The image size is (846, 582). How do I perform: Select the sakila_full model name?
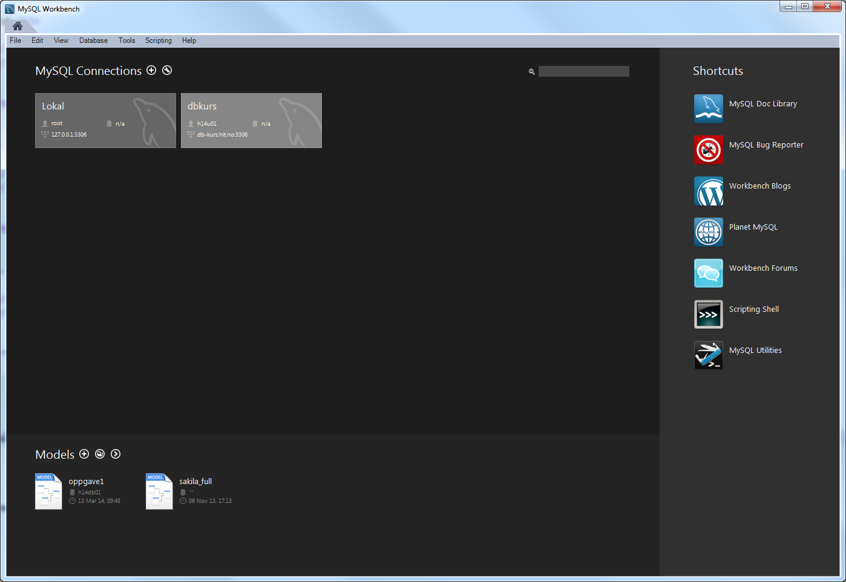pos(195,482)
